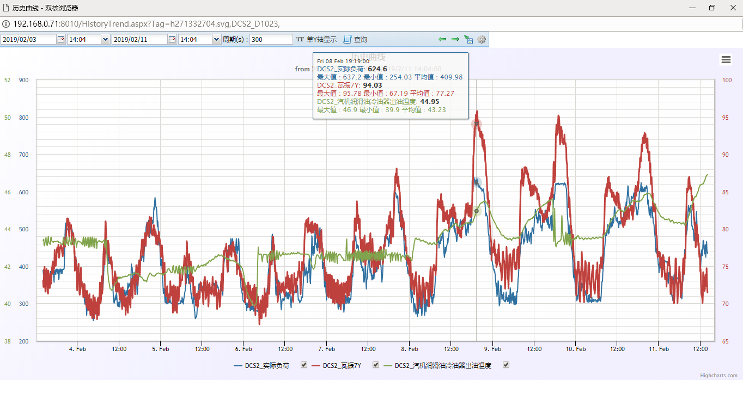Switch to single Y-axis display (单Y轴显示)
Screen dimensions: 743x393
point(316,39)
